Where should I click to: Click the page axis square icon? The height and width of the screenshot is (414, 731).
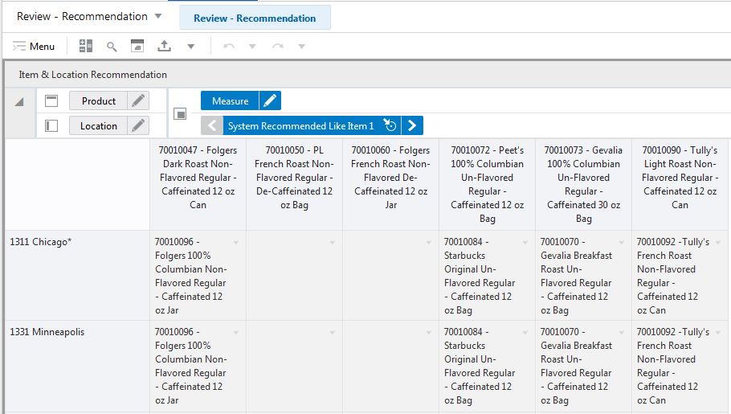coord(180,113)
